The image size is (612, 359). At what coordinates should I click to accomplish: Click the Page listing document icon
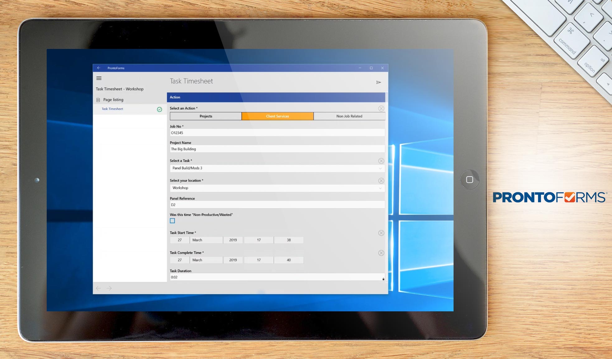(x=98, y=99)
